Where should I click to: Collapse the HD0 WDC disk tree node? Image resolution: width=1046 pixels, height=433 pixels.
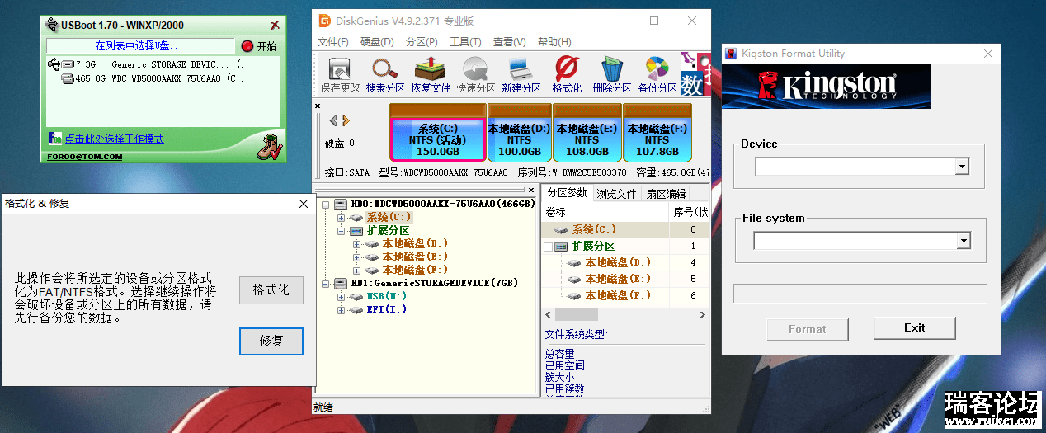tap(327, 204)
